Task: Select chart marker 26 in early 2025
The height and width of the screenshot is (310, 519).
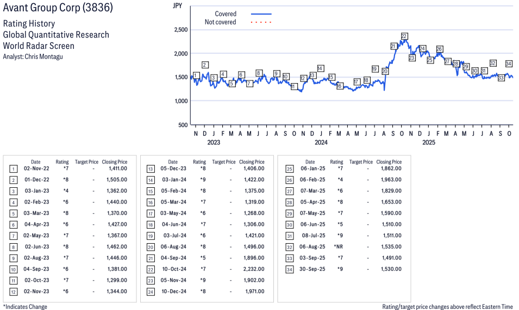Action: click(439, 49)
